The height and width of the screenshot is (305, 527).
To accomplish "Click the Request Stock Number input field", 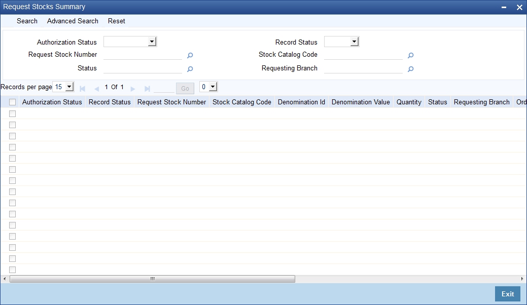I will (x=143, y=55).
